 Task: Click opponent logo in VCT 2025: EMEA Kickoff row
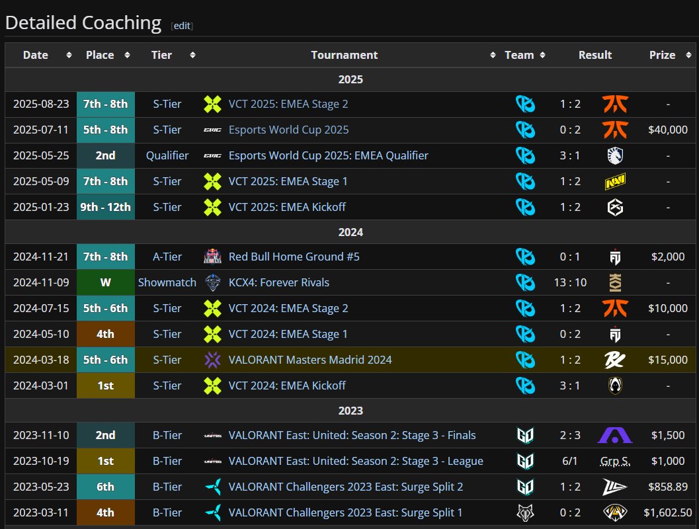(x=615, y=207)
